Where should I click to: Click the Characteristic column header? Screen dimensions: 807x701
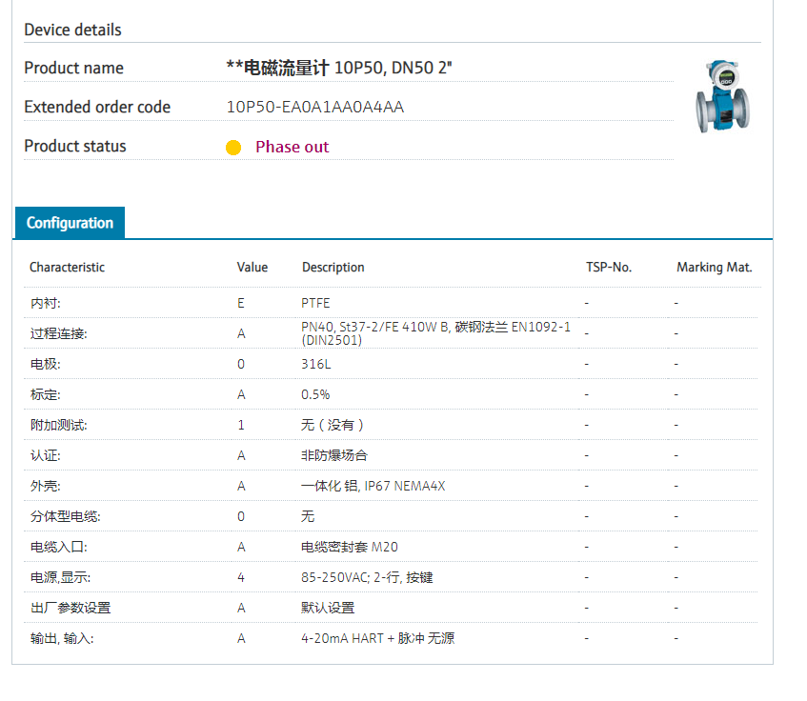coord(67,268)
